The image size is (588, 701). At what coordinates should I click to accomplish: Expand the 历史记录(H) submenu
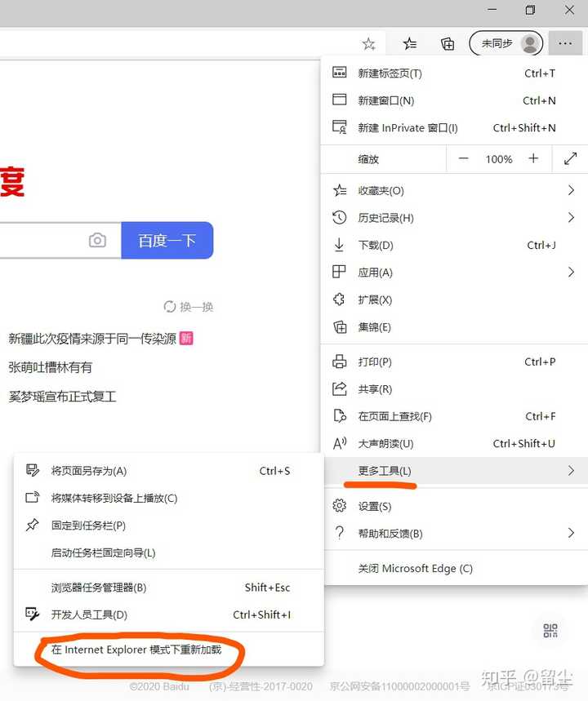point(454,218)
